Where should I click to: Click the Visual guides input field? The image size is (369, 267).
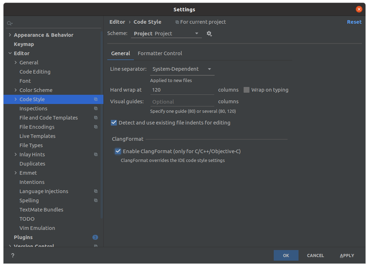pos(182,102)
